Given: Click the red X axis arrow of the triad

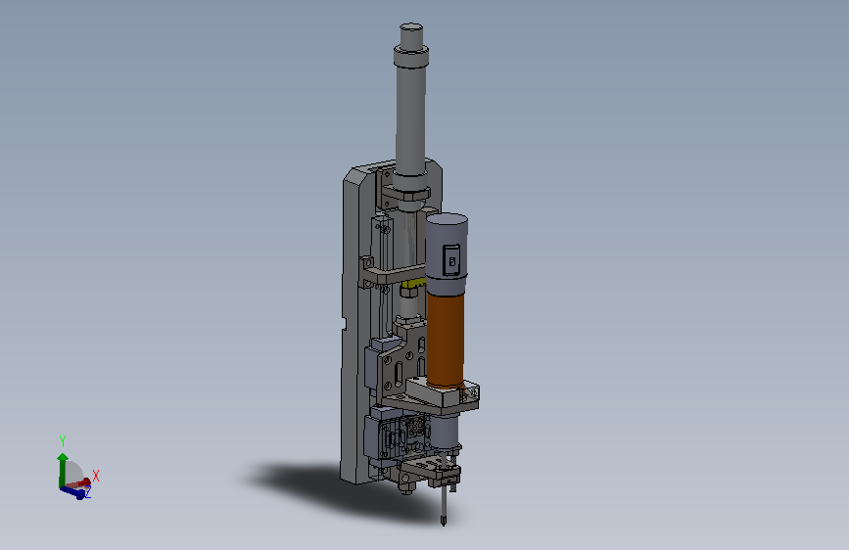Looking at the screenshot, I should (x=81, y=482).
